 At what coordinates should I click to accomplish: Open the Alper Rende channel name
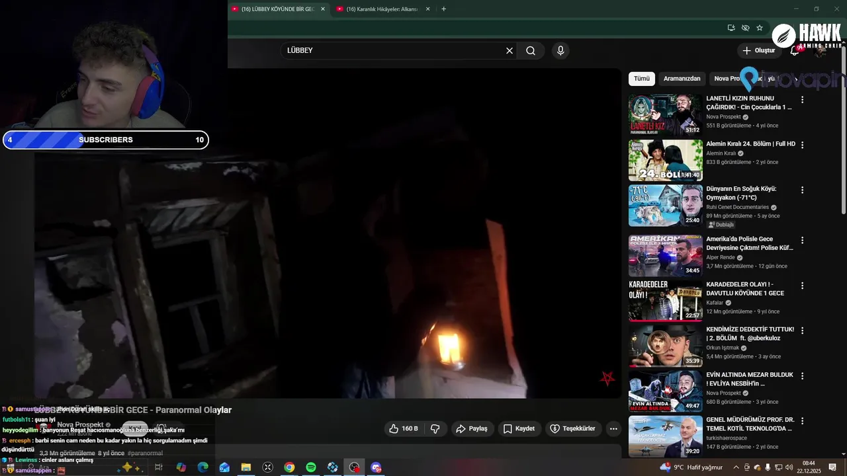coord(721,257)
